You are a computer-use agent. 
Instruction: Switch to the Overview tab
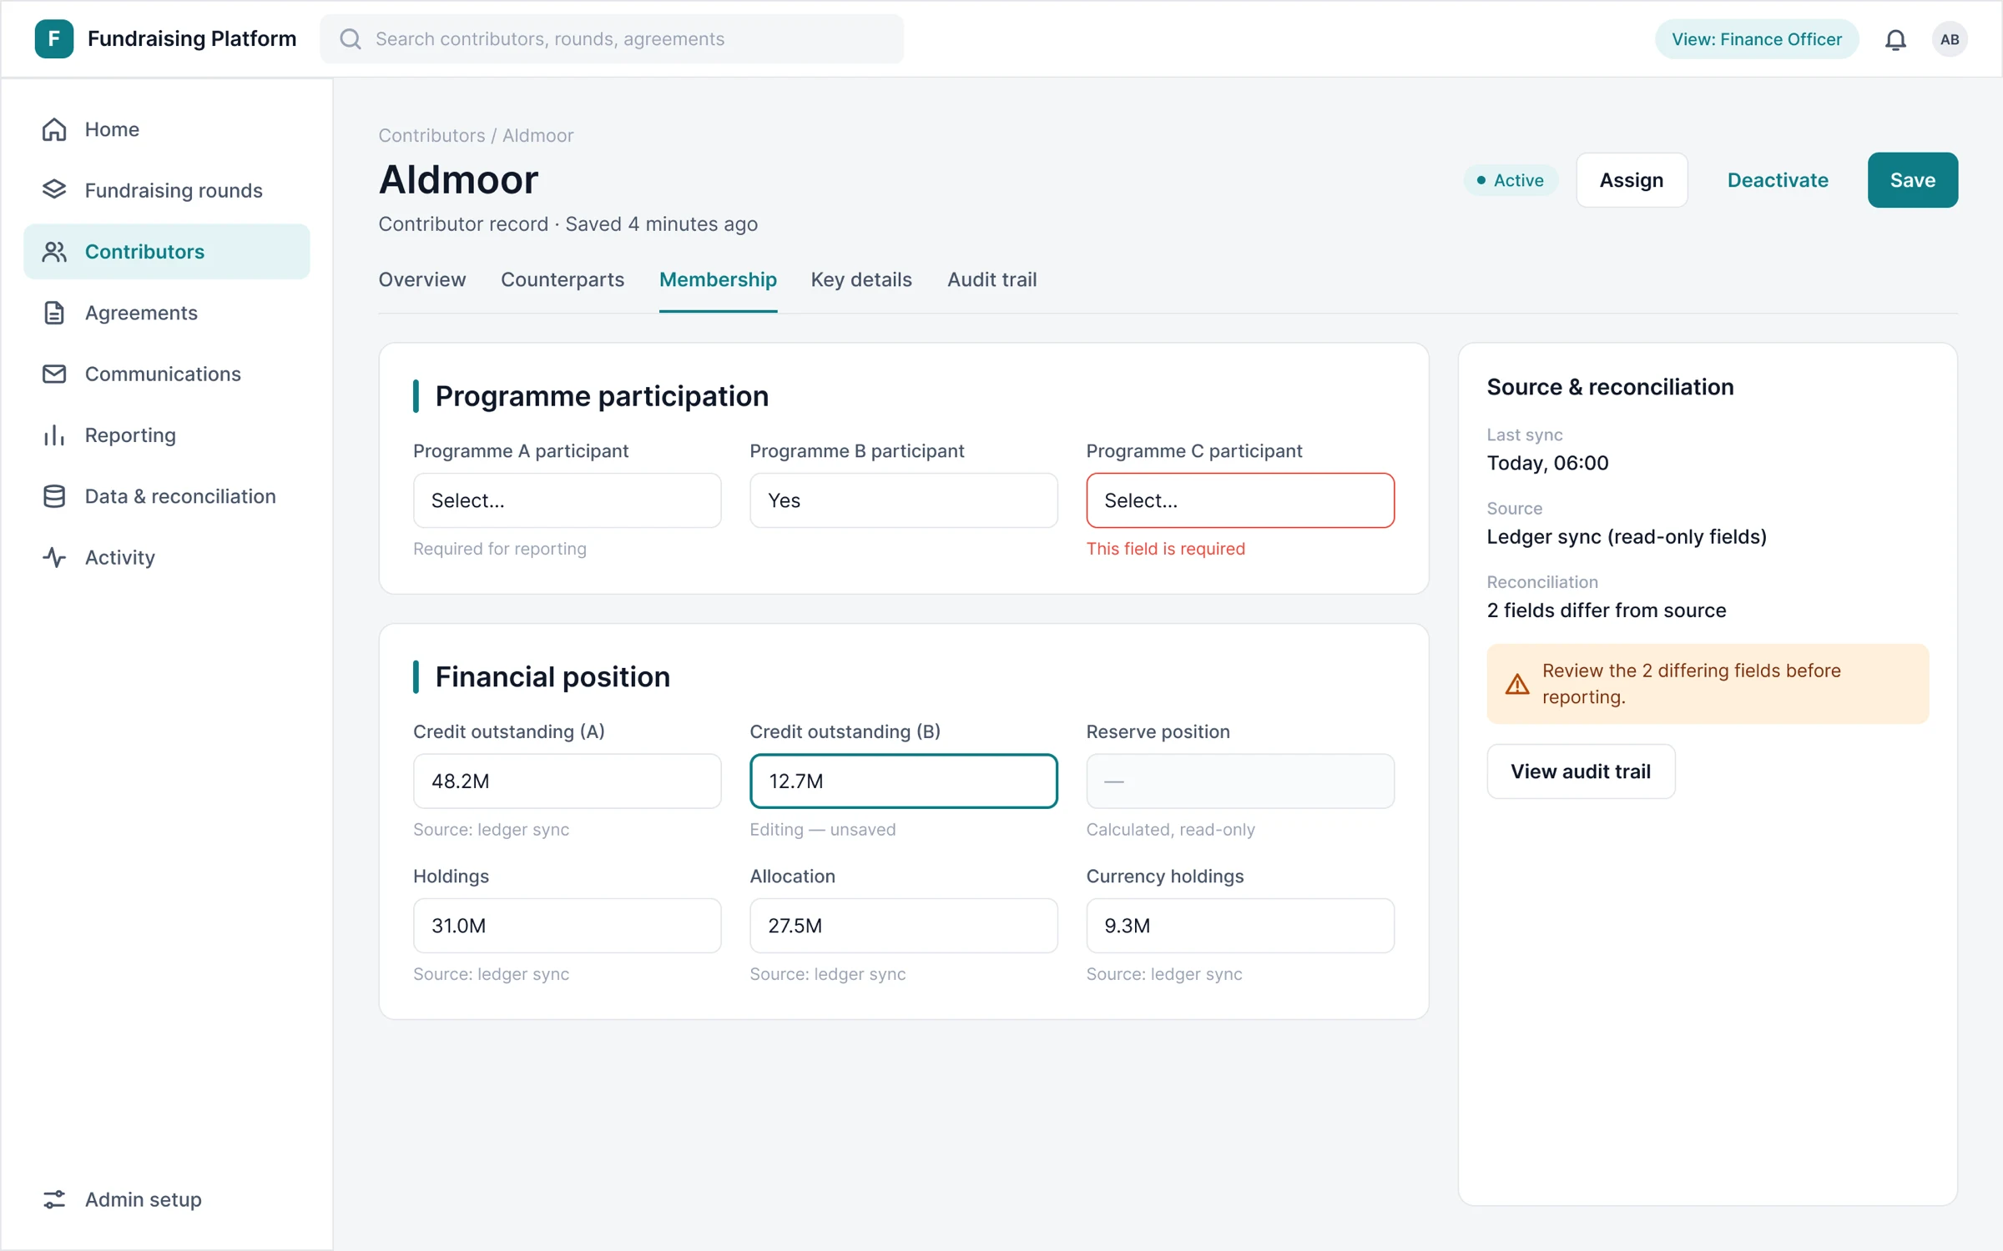coord(422,279)
